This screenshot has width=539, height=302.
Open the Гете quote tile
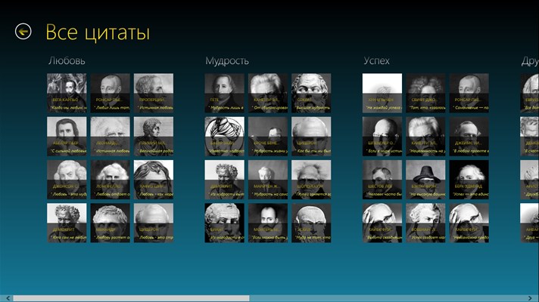[x=225, y=93]
